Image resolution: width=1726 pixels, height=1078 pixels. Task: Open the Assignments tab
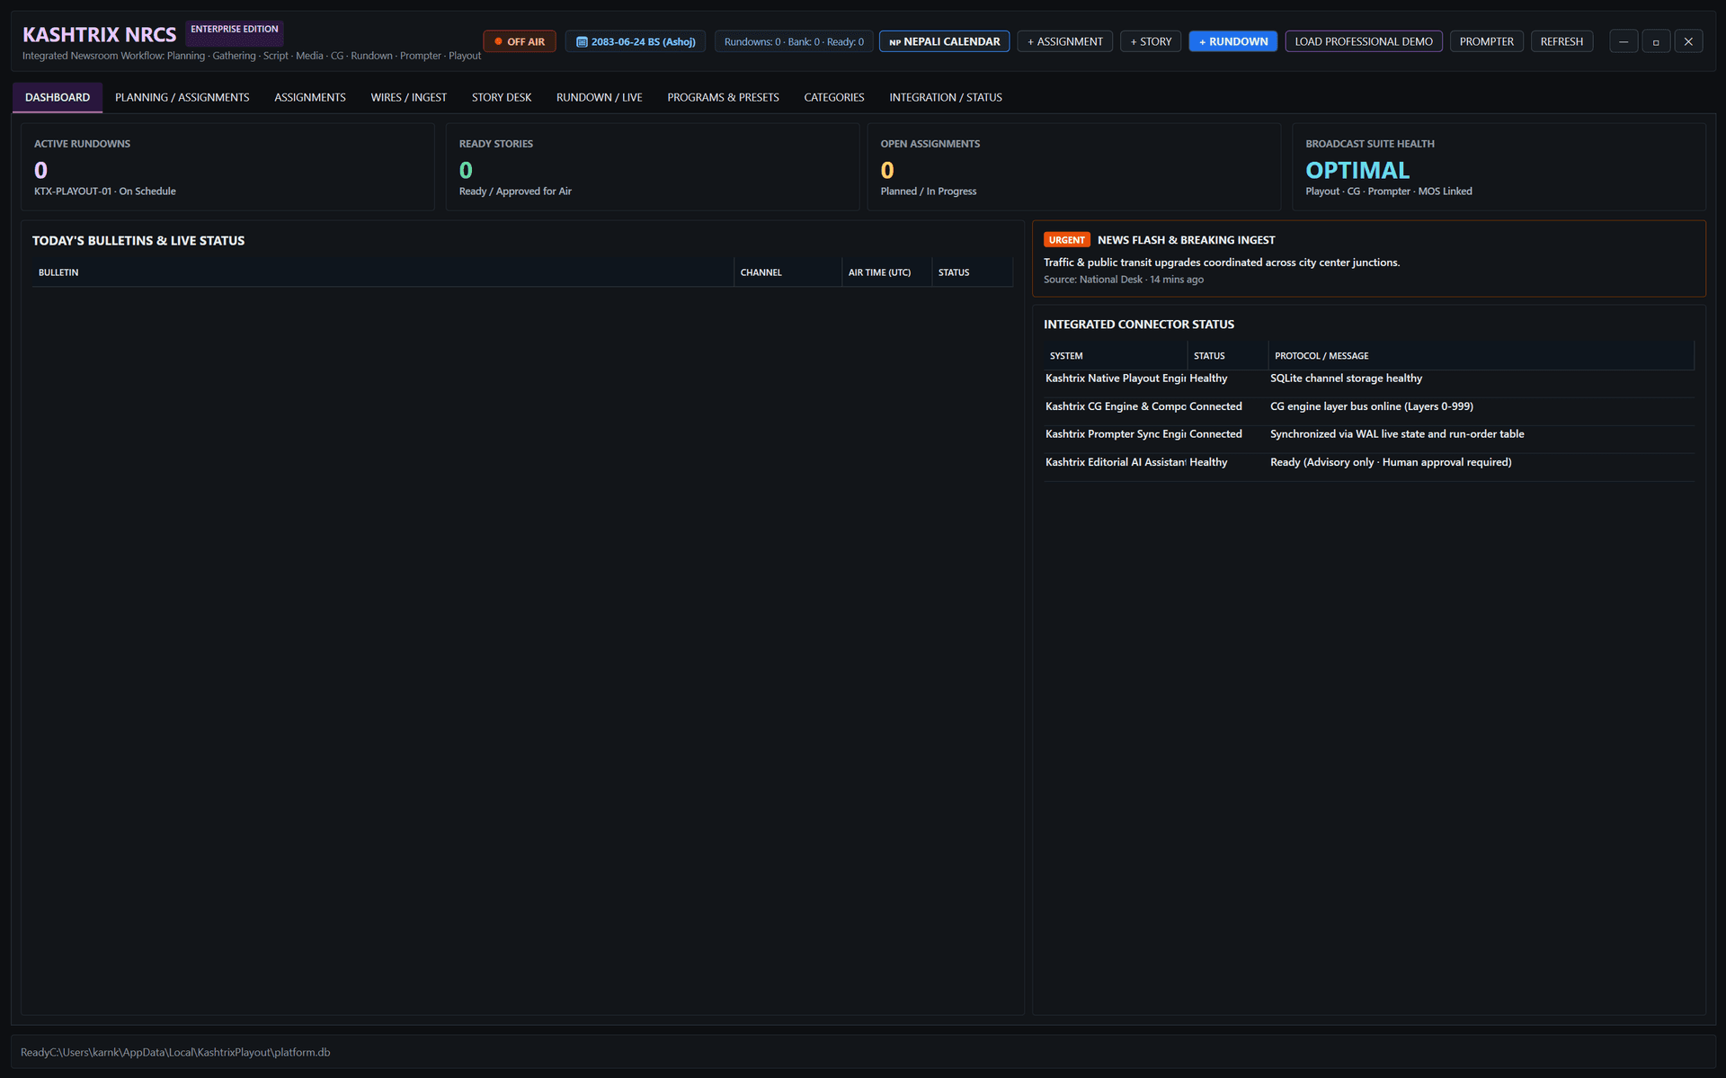tap(309, 97)
